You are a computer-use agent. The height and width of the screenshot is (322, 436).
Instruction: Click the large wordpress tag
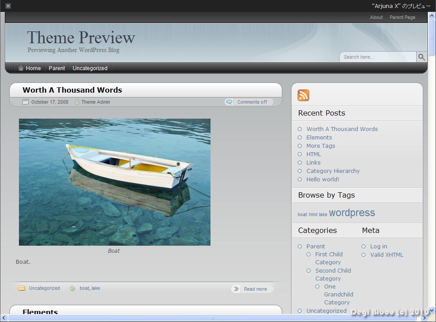(352, 213)
